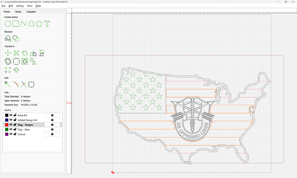Switch to the Toolpaths tab
297x178 pixels.
coord(31,12)
